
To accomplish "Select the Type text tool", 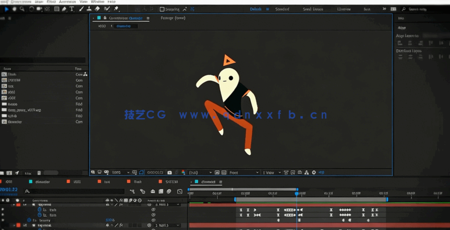I will (x=72, y=9).
